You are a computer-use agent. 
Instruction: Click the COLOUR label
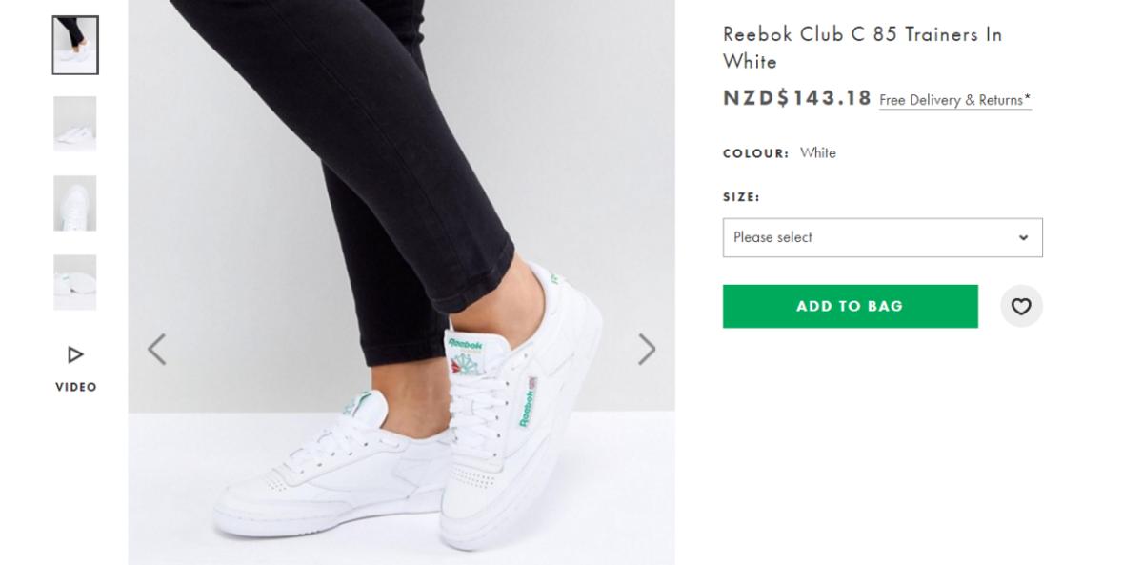pos(755,153)
